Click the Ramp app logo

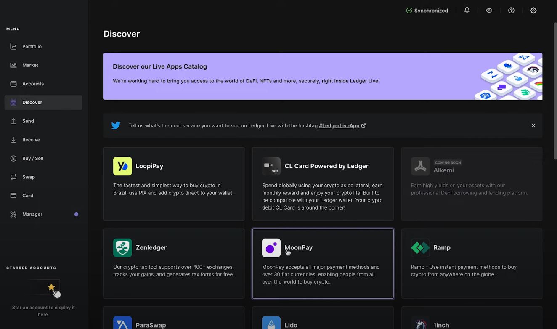[420, 248]
